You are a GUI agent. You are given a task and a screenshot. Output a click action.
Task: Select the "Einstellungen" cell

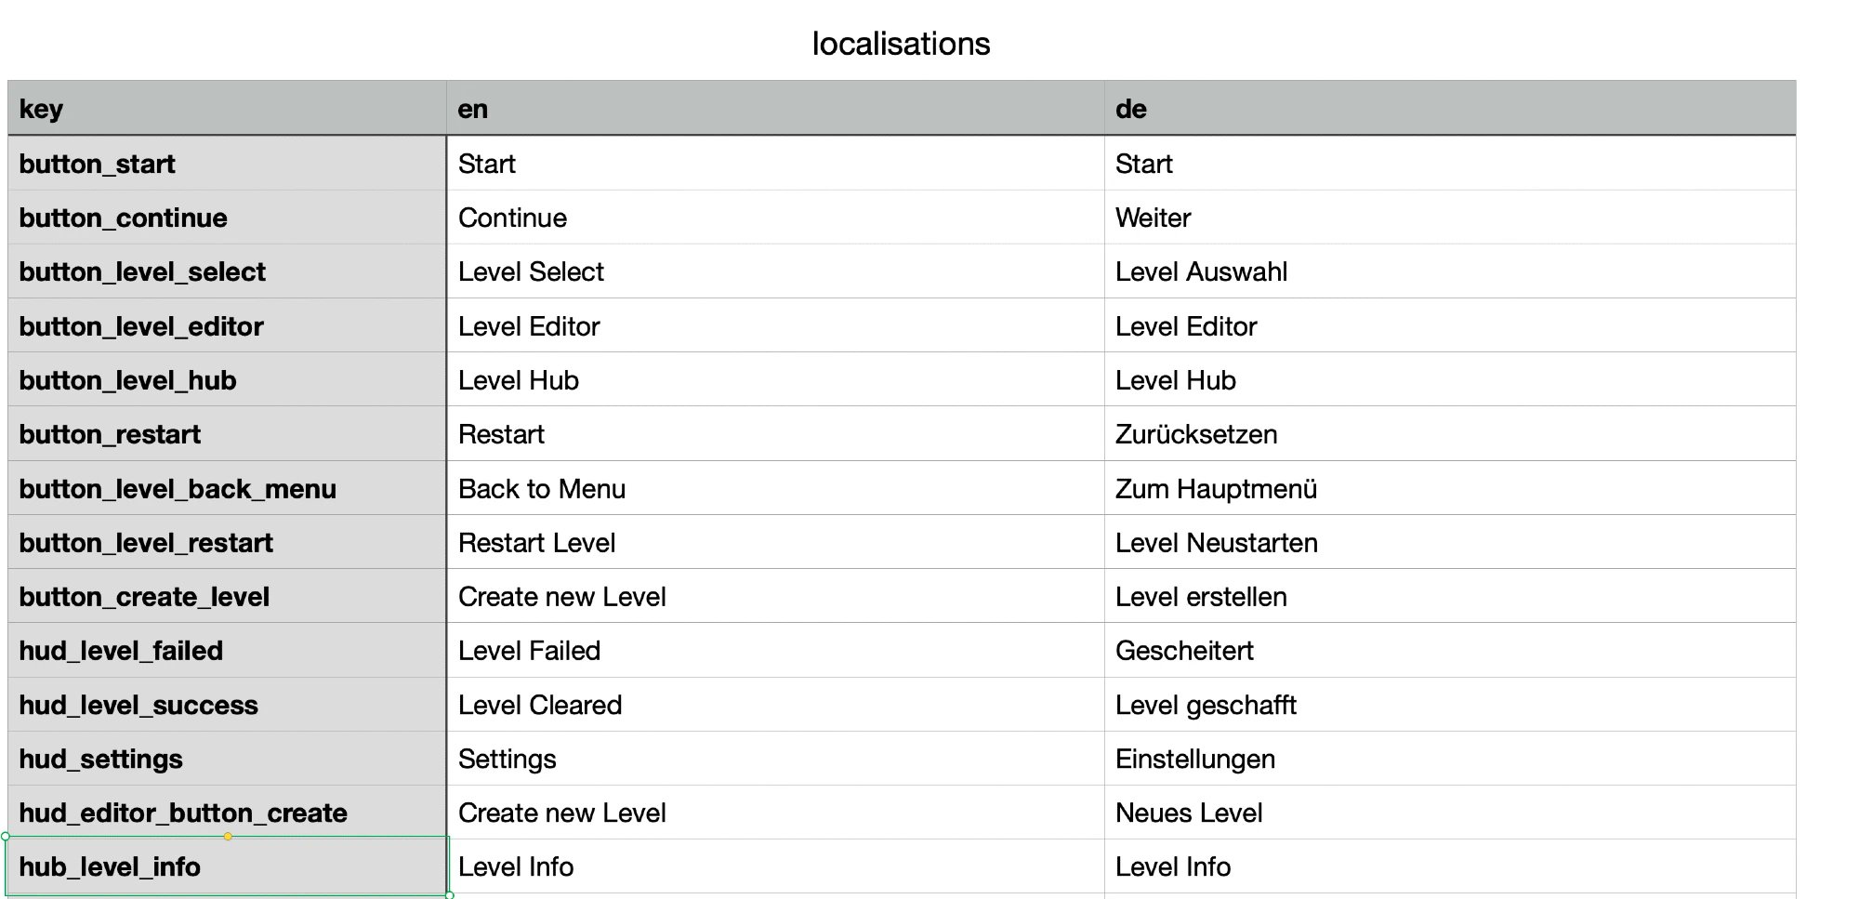point(1449,759)
